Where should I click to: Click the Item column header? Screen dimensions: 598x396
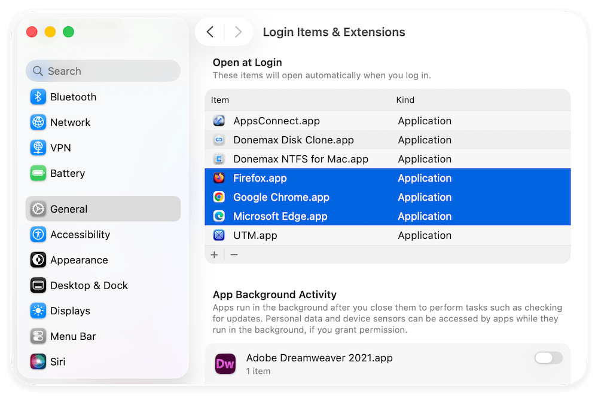click(220, 100)
